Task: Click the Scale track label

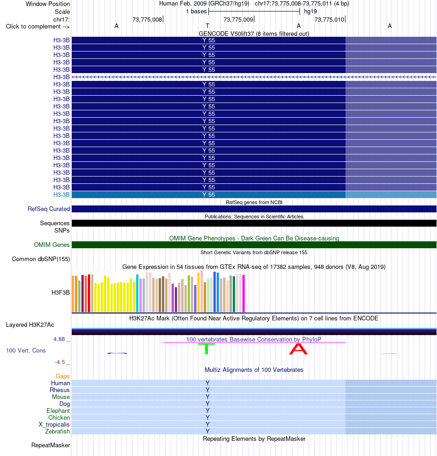Action: pyautogui.click(x=62, y=11)
